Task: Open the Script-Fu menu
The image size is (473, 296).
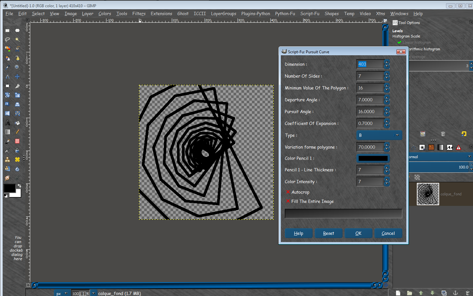Action: [x=310, y=13]
